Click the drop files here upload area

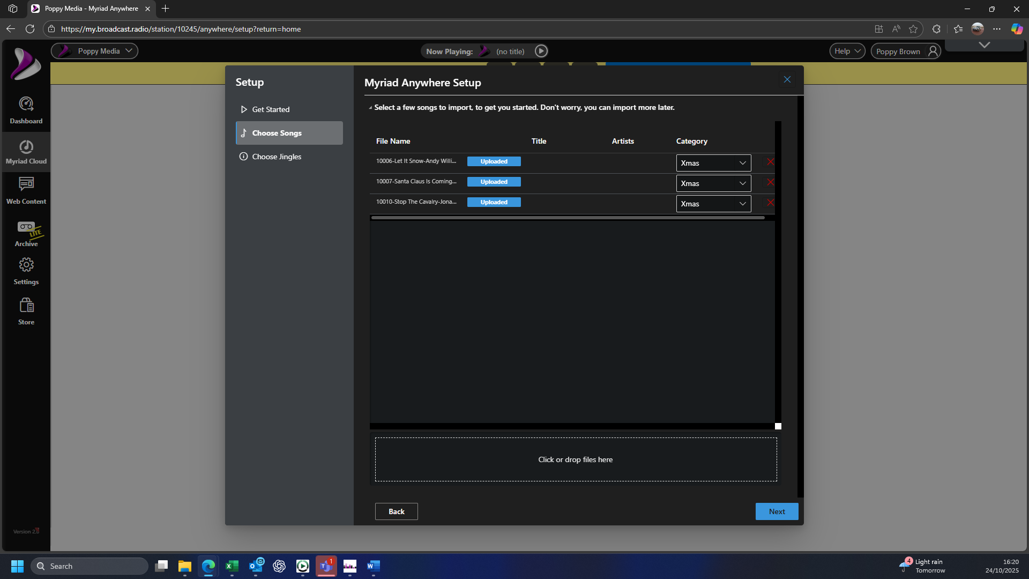click(575, 459)
